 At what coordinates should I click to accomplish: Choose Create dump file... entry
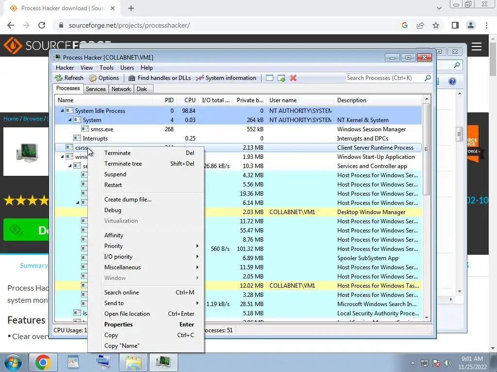pos(146,199)
